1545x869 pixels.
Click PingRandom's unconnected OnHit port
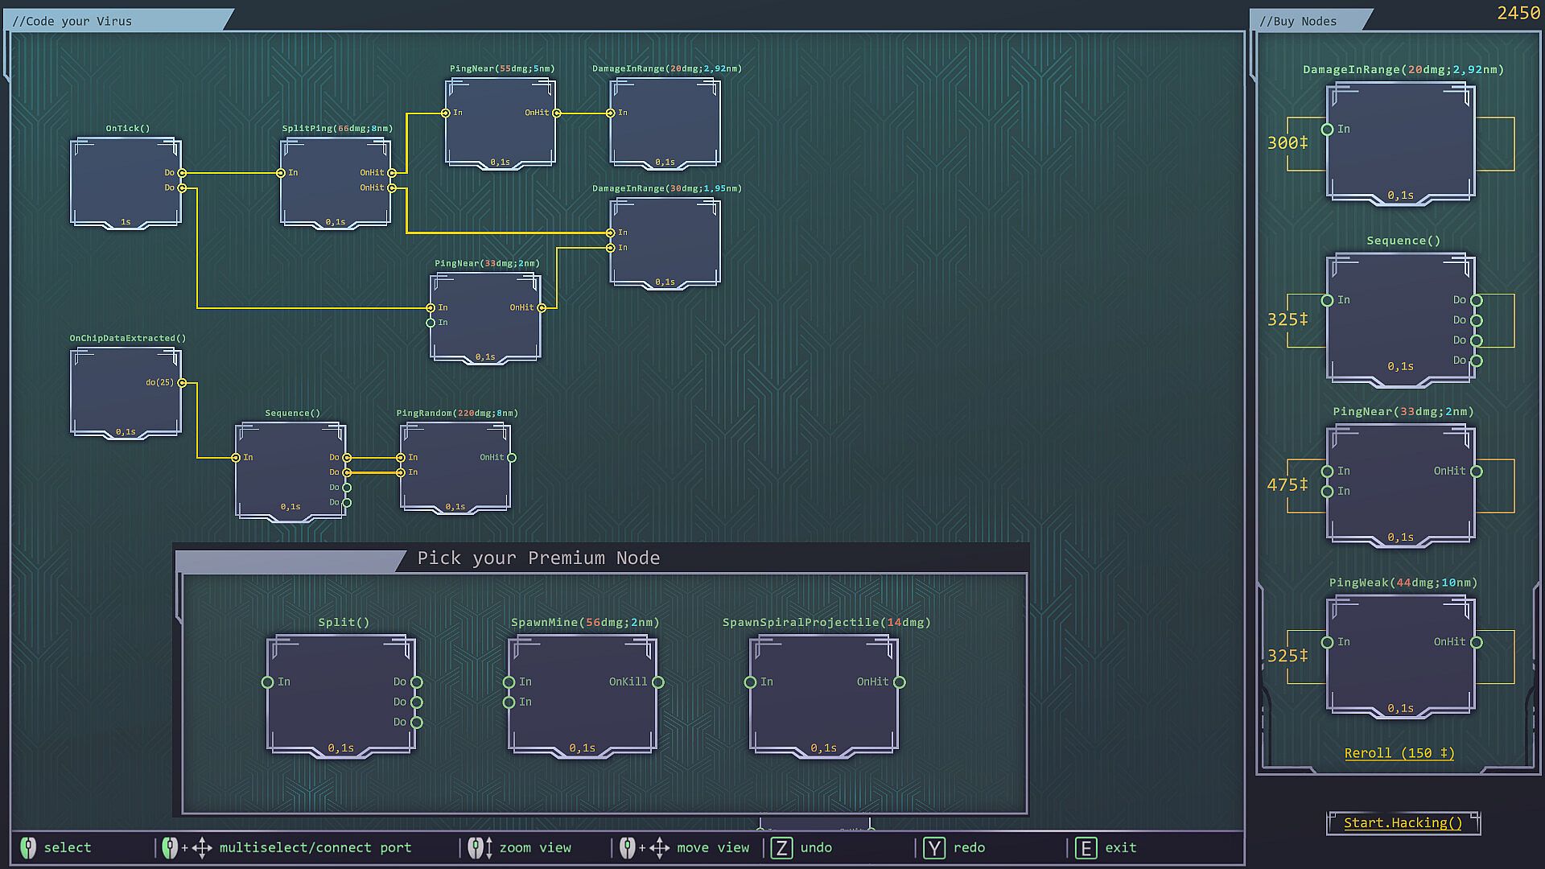tap(512, 458)
